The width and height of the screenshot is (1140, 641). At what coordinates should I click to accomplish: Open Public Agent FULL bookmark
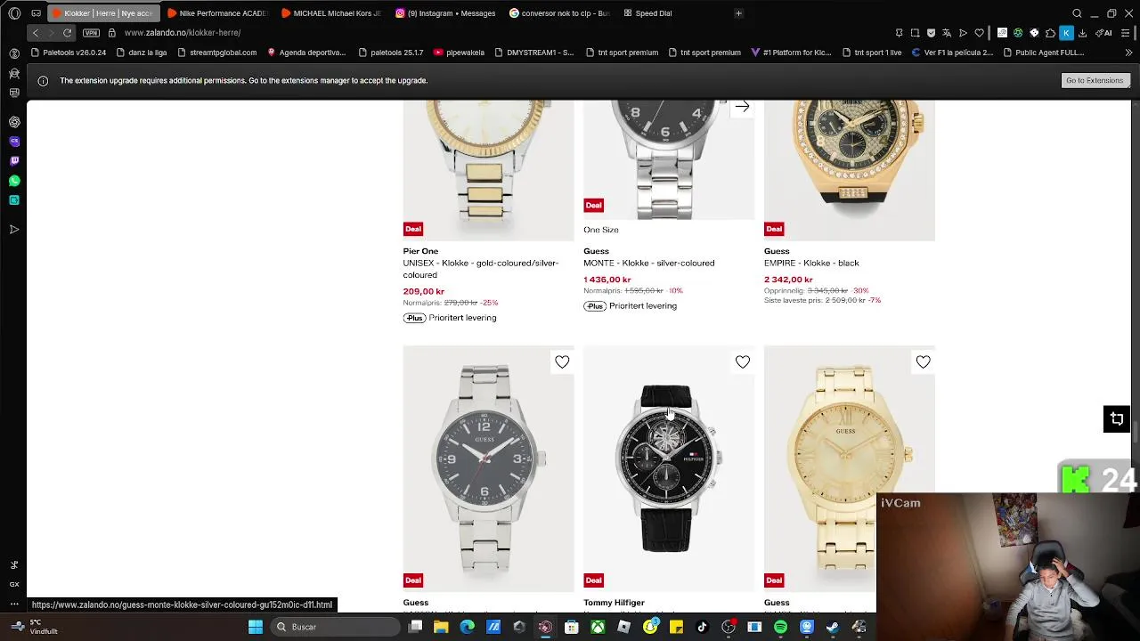click(x=1044, y=53)
